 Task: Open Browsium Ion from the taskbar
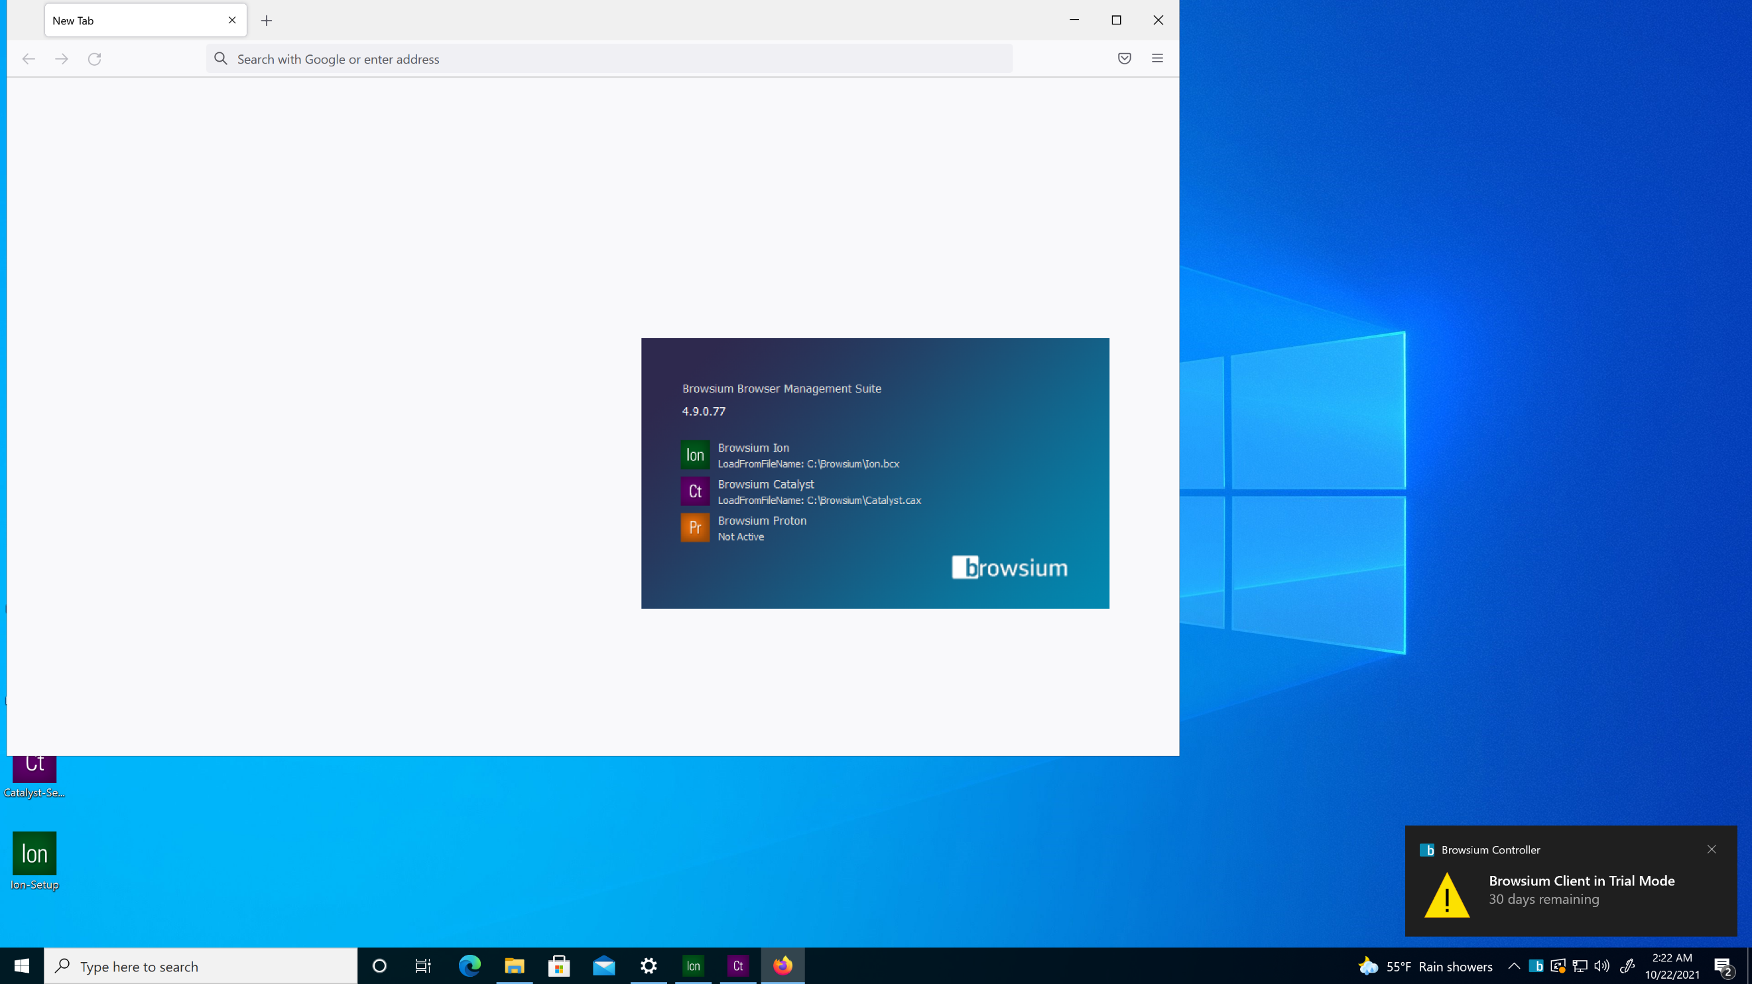point(693,965)
